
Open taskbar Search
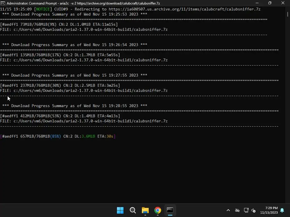tap(133, 210)
